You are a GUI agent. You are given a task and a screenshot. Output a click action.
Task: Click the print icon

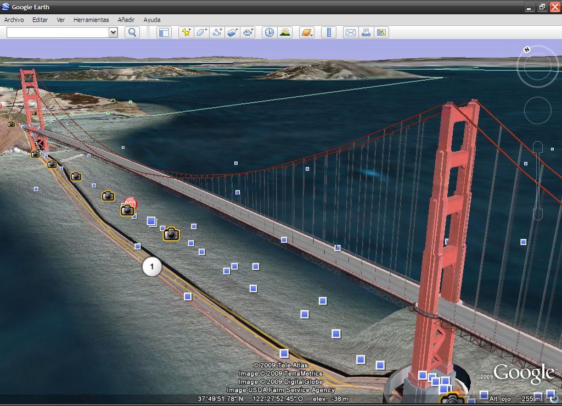(x=366, y=32)
